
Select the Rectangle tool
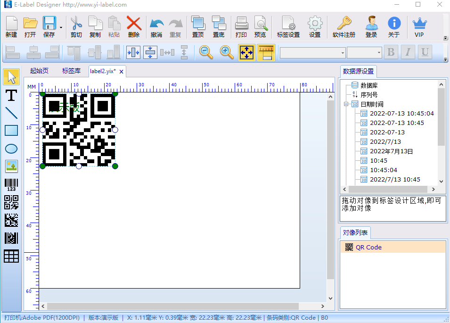tap(11, 131)
